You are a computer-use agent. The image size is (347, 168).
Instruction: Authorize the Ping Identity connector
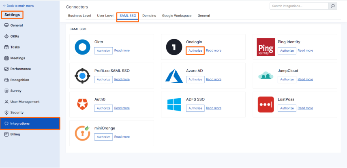pos(287,51)
